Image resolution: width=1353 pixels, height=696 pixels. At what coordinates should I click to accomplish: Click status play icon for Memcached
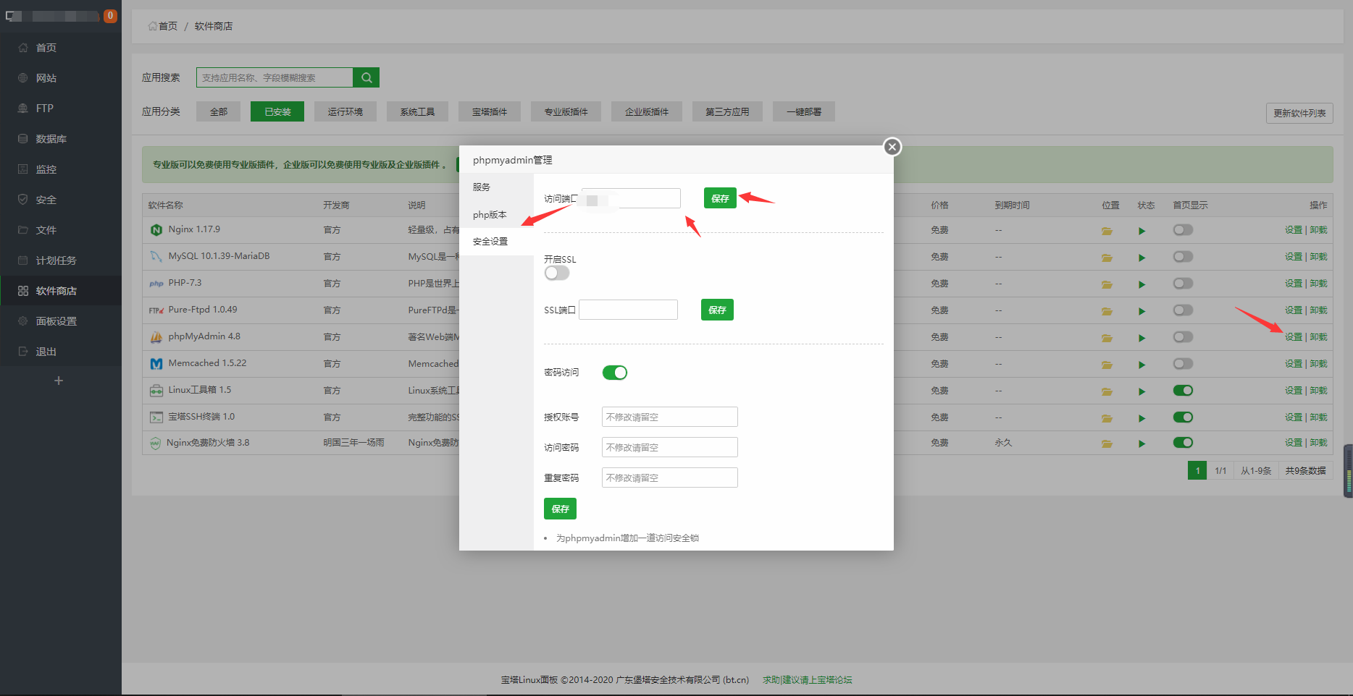coord(1142,365)
